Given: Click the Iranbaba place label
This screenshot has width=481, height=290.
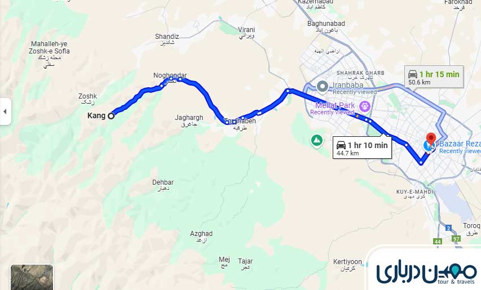Looking at the screenshot, I should (348, 85).
